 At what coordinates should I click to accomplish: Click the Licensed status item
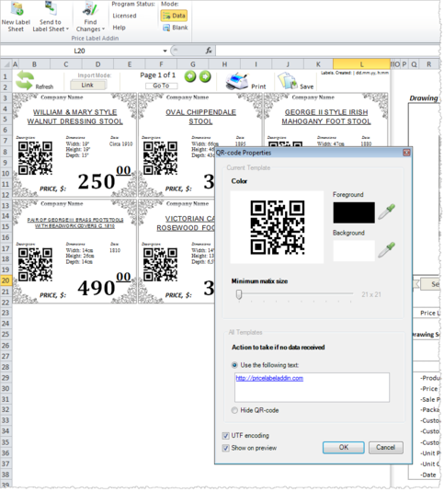(124, 16)
